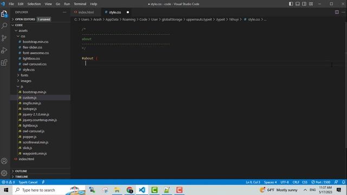Image resolution: width=347 pixels, height=195 pixels.
Task: Collapse the assets folder
Action: point(41,30)
